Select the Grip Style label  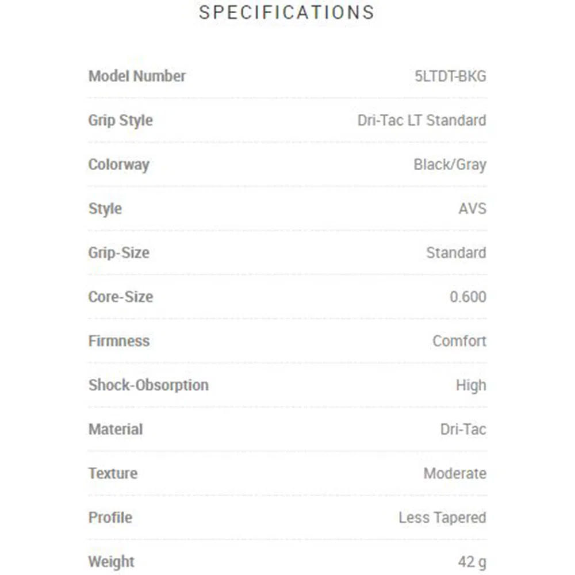click(x=120, y=121)
